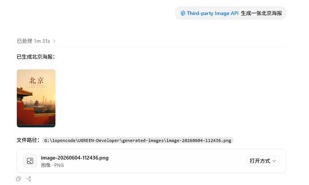The width and height of the screenshot is (309, 185).
Task: Click the '已生成北京海报：' reply text
Action: 36,57
